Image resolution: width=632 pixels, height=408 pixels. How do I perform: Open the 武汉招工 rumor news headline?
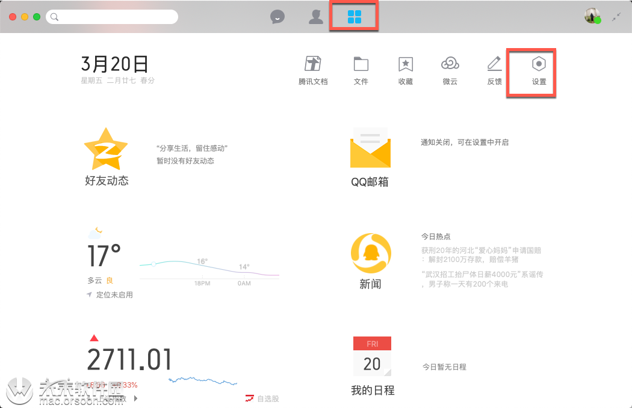point(482,279)
